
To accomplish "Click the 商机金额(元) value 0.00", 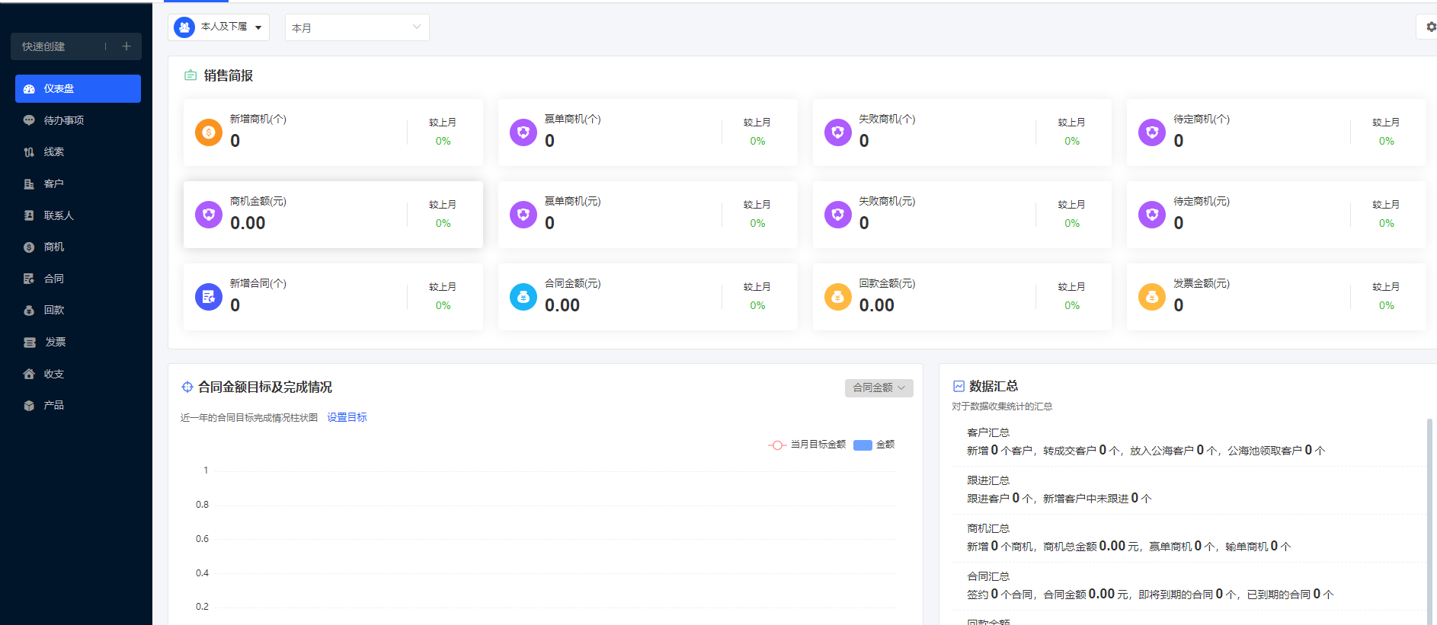I will (x=248, y=223).
